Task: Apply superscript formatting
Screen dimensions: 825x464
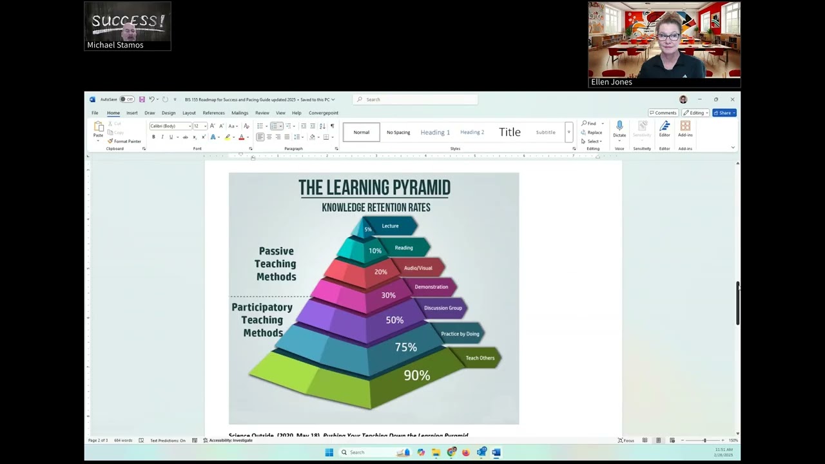Action: click(x=203, y=137)
